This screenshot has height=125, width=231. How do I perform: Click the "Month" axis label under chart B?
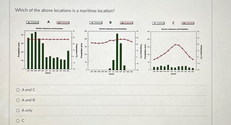click(x=112, y=74)
